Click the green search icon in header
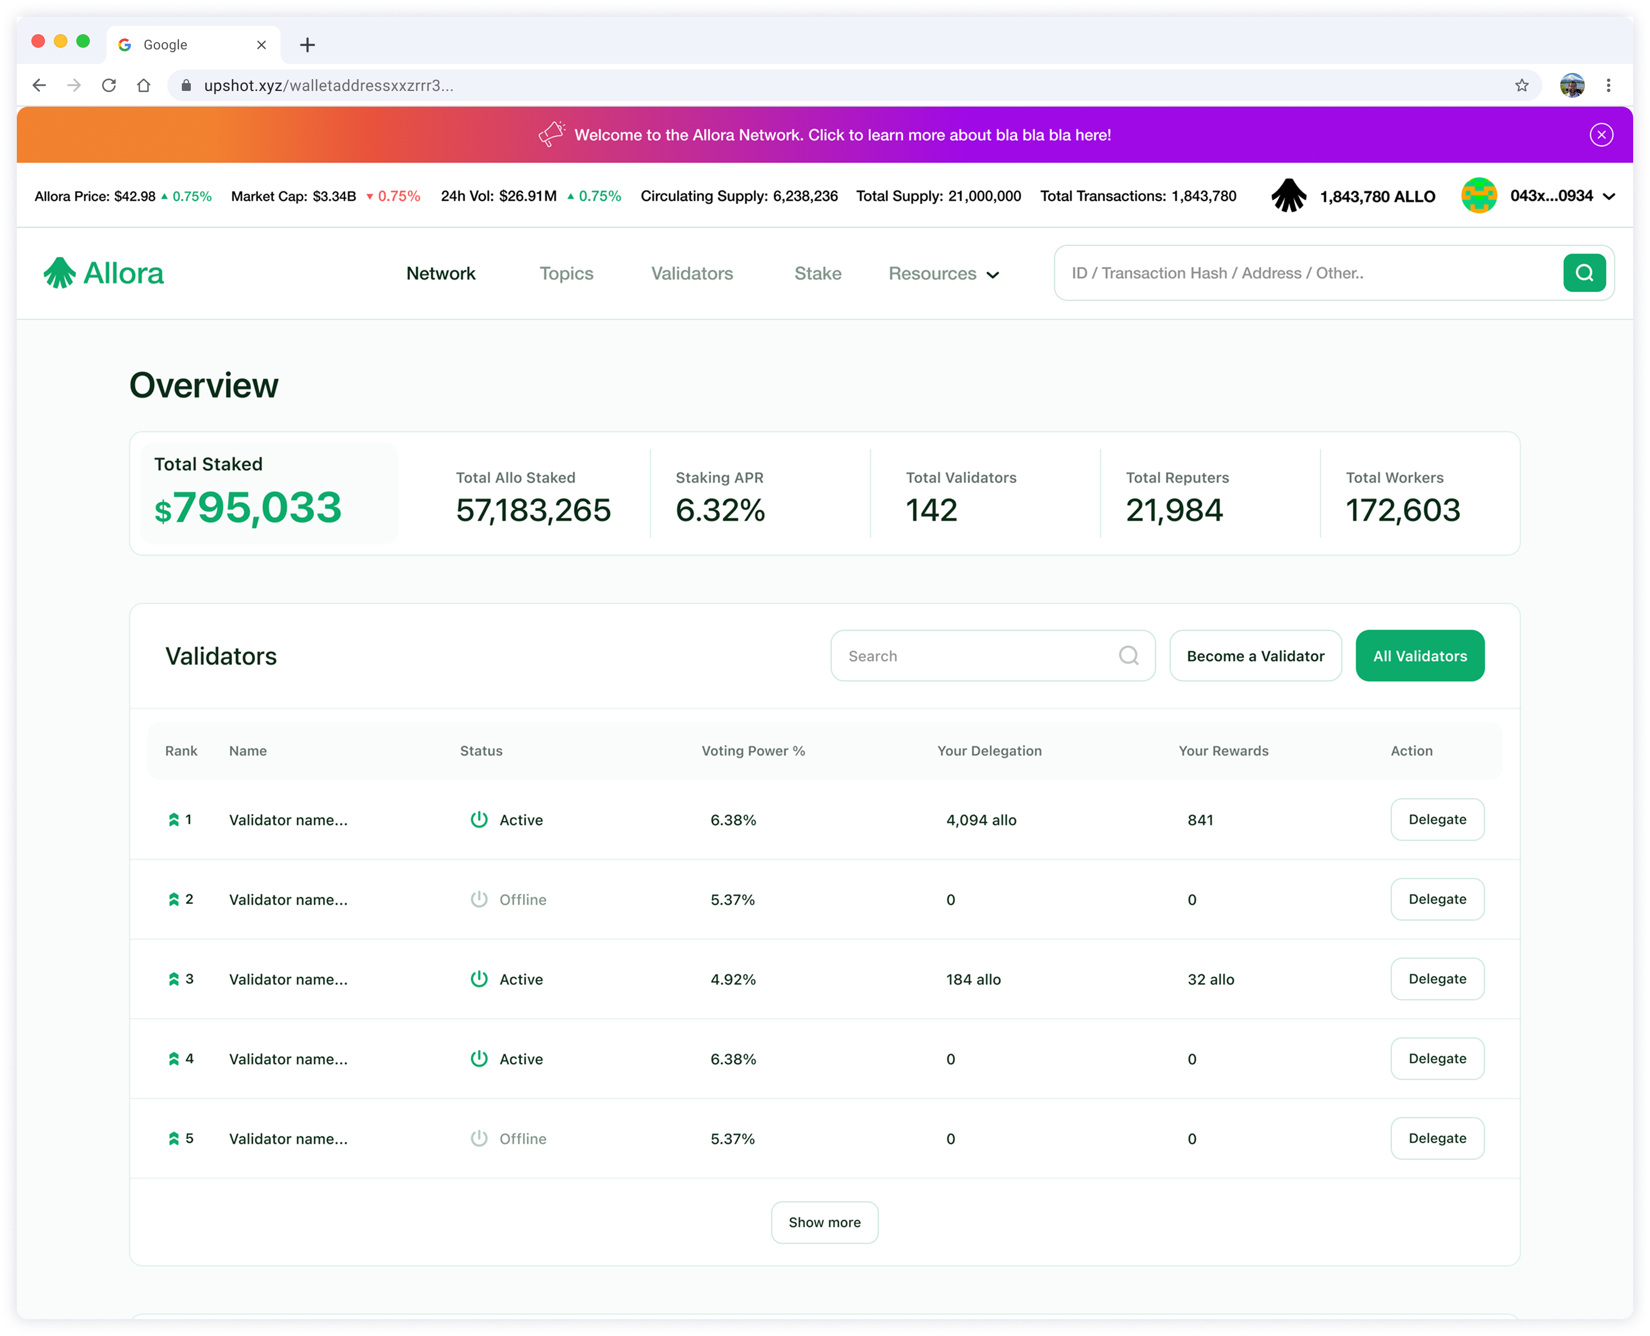Viewport: 1650px width, 1336px height. pos(1583,272)
